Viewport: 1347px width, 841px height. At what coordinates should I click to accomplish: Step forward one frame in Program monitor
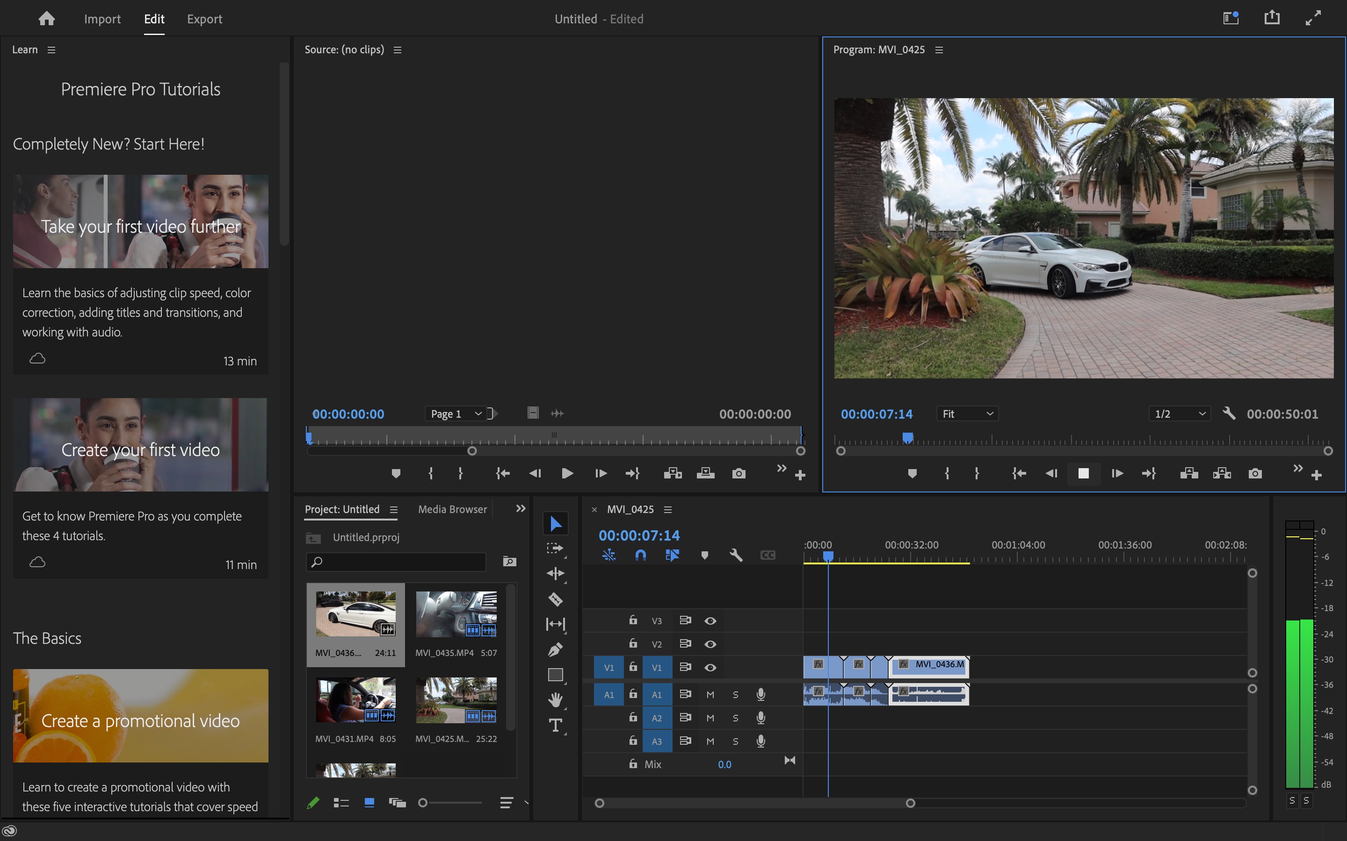coord(1116,473)
